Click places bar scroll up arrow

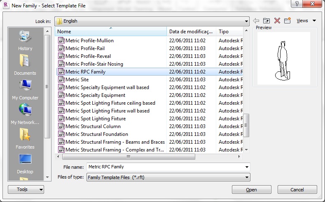click(x=47, y=31)
